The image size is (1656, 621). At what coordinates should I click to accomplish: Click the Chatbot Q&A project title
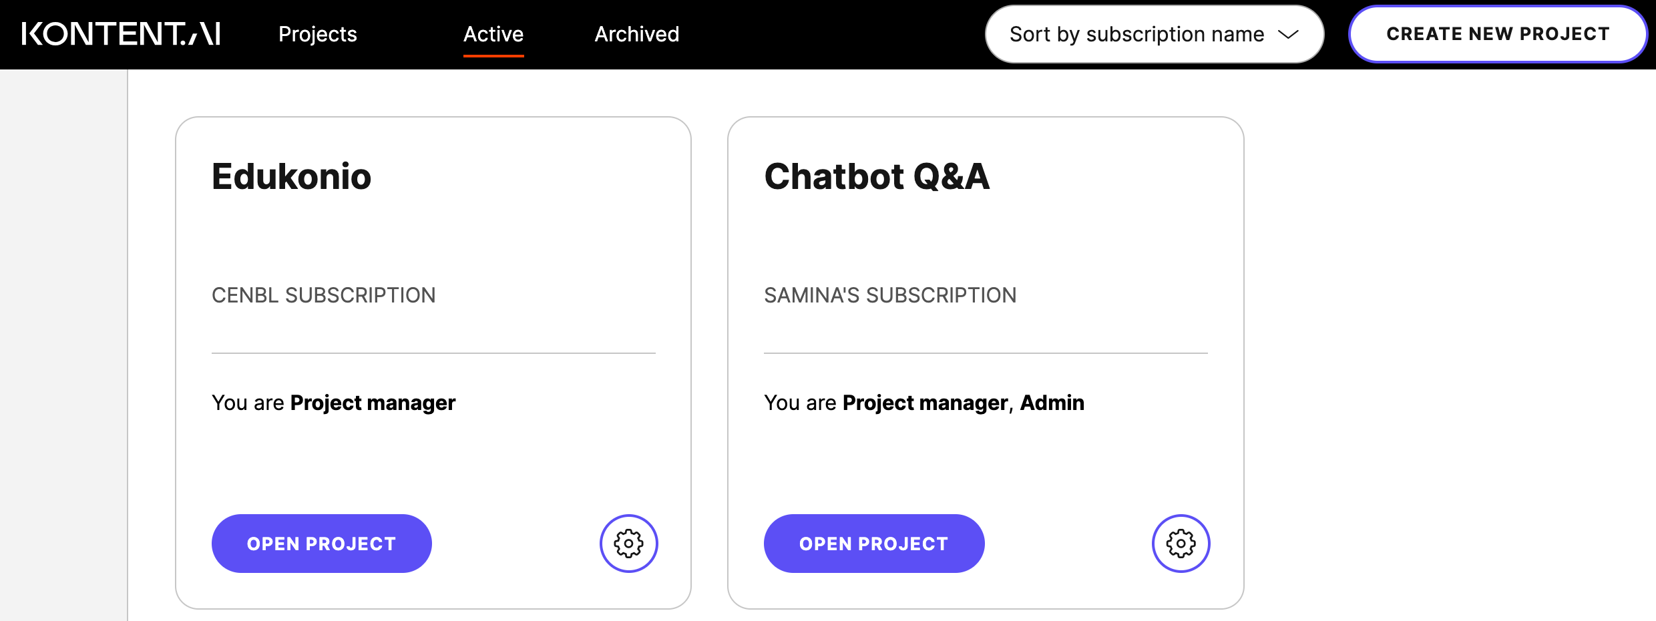[876, 177]
